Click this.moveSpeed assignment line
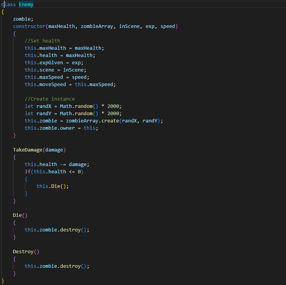Screen dimensions: 286x285 (x=70, y=85)
